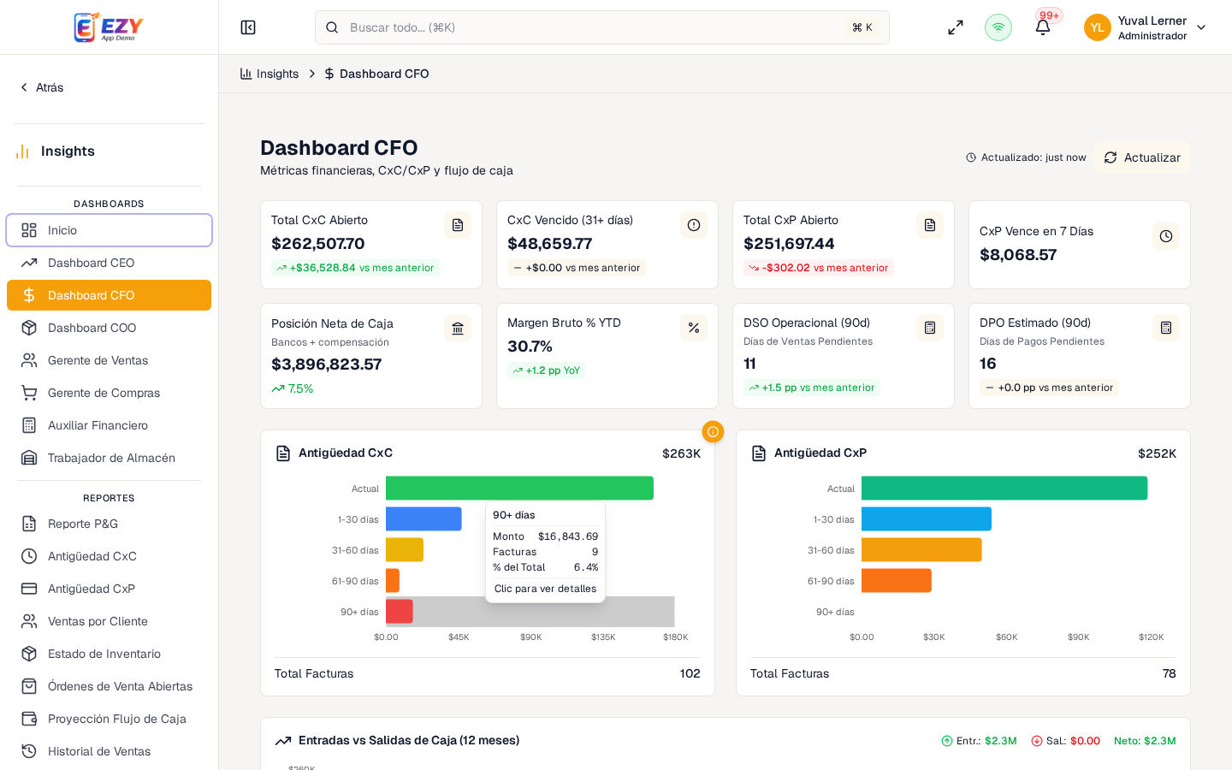Click the Trabajador de Almacén warehouse icon
The image size is (1232, 770).
click(29, 458)
